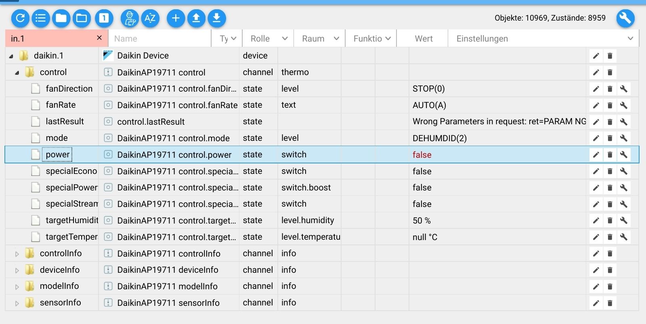The image size is (646, 324).
Task: Open the Rolle filter dropdown
Action: pyautogui.click(x=268, y=38)
